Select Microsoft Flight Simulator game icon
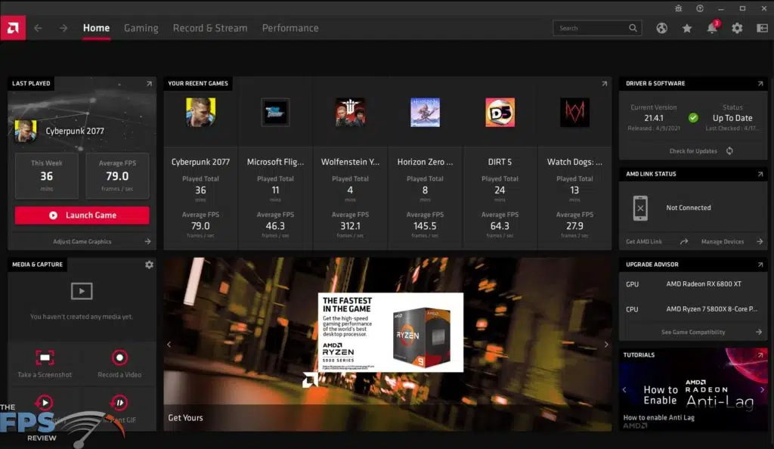774x449 pixels. tap(275, 112)
